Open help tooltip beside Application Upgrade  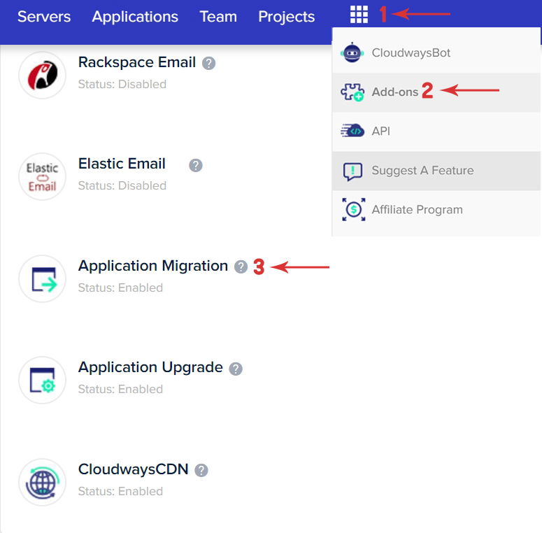click(236, 369)
